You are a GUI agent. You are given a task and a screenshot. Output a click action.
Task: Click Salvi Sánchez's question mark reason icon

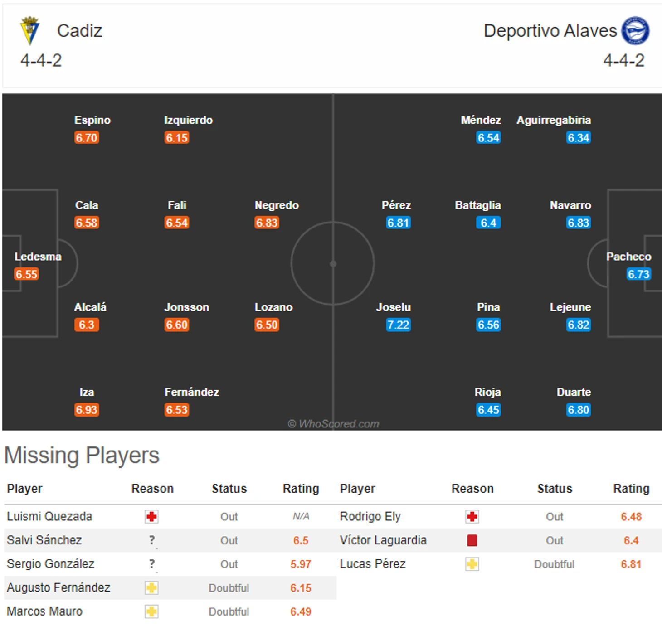pos(152,540)
